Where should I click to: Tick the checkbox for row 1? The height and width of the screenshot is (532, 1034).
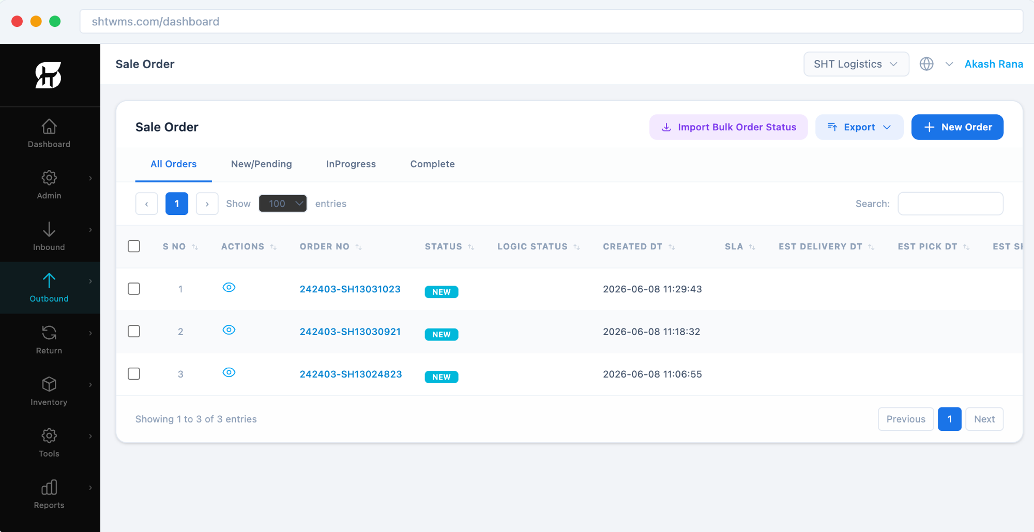pyautogui.click(x=134, y=289)
